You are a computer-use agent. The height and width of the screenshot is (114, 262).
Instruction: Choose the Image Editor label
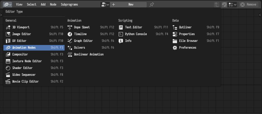pyautogui.click(x=22, y=34)
